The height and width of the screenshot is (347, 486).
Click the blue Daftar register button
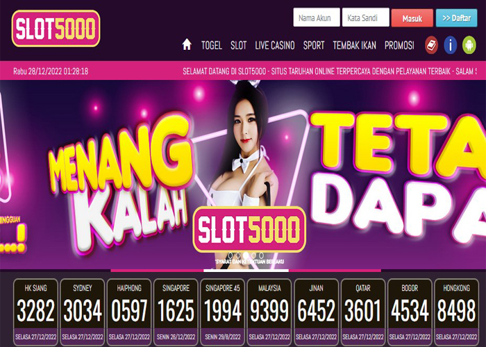pyautogui.click(x=456, y=18)
